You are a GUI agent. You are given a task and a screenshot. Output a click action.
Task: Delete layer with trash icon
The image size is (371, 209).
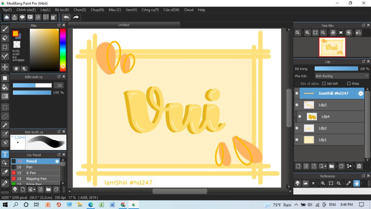click(359, 166)
